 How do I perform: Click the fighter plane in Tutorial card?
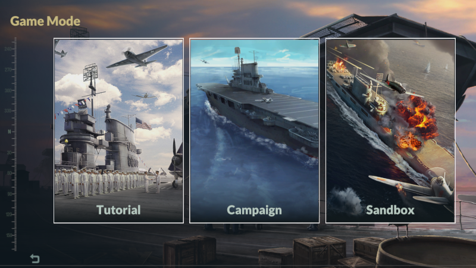tap(137, 57)
